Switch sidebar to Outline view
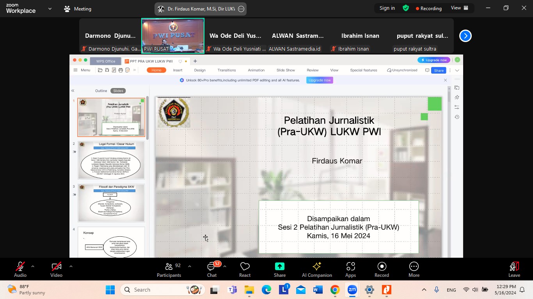The height and width of the screenshot is (299, 533). pos(101,91)
